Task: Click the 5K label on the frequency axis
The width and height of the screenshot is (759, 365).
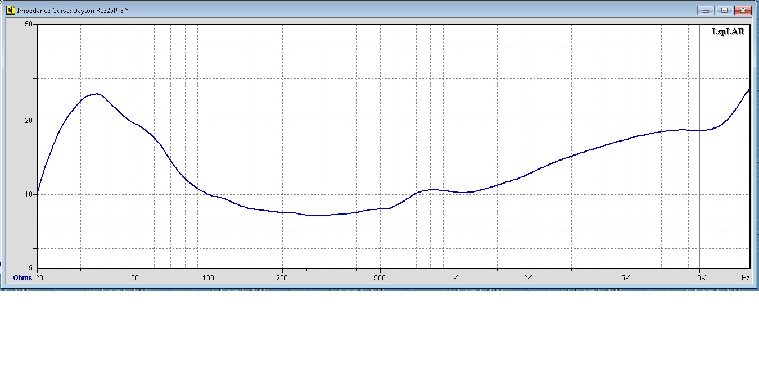Action: pyautogui.click(x=626, y=278)
